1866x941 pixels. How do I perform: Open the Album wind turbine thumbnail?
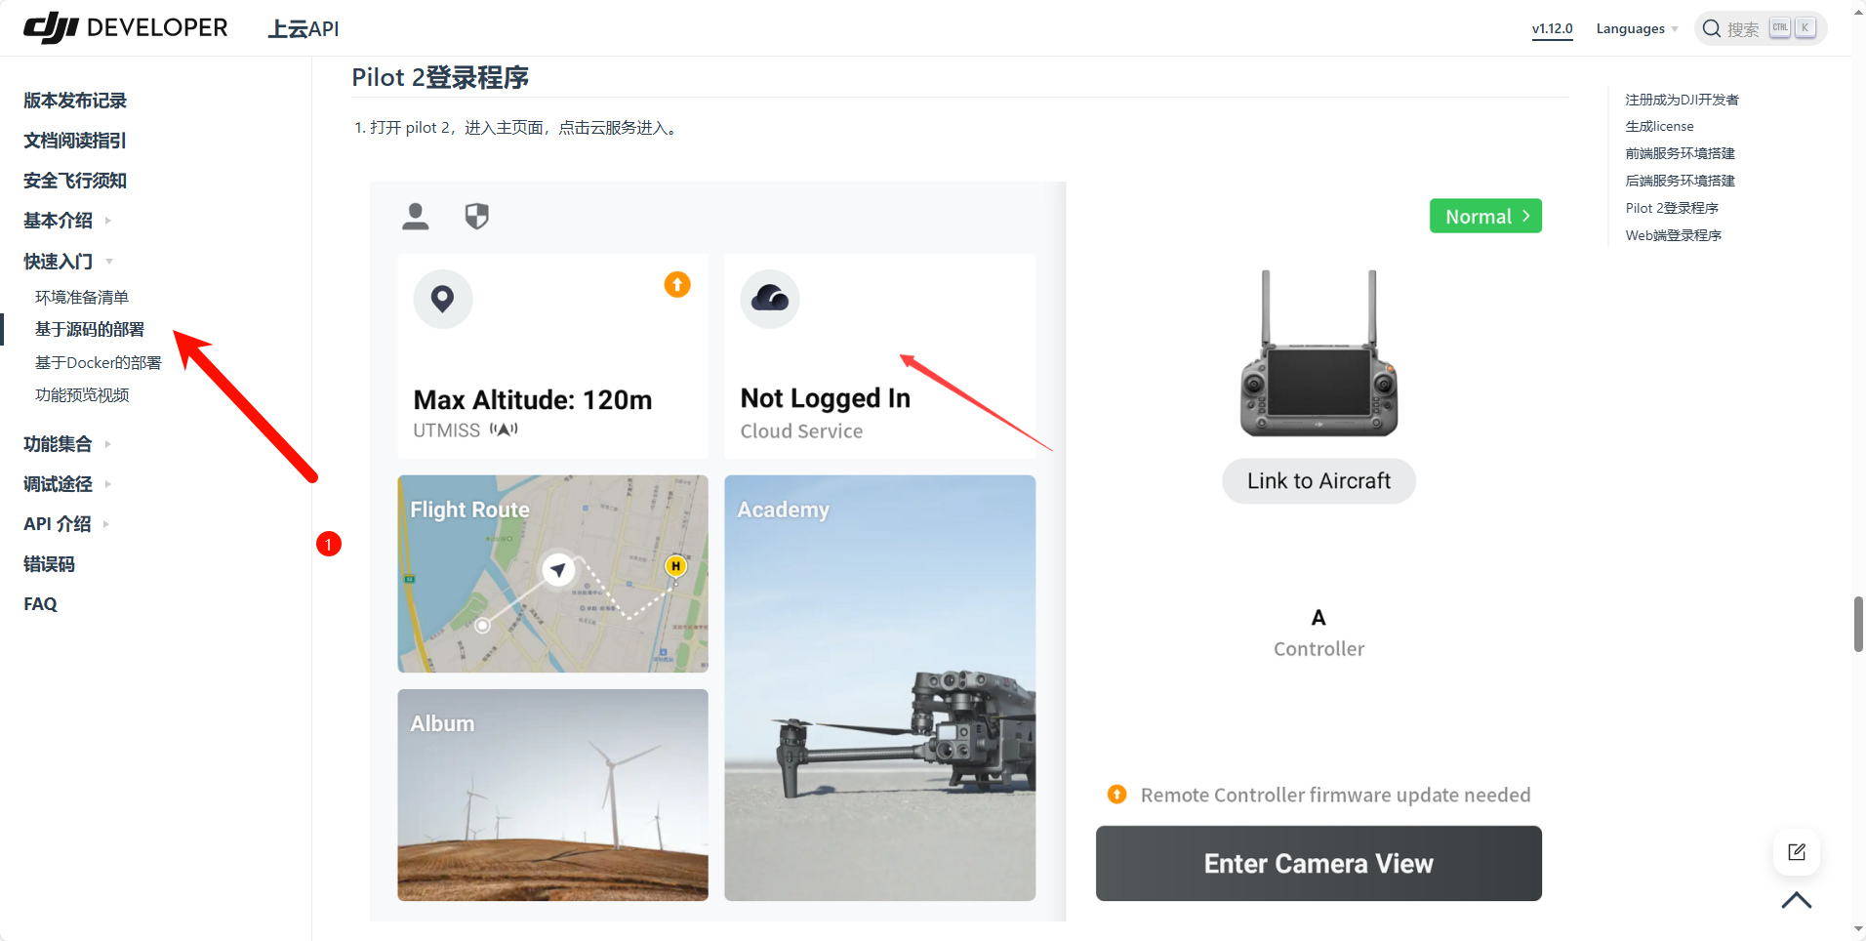pos(552,795)
